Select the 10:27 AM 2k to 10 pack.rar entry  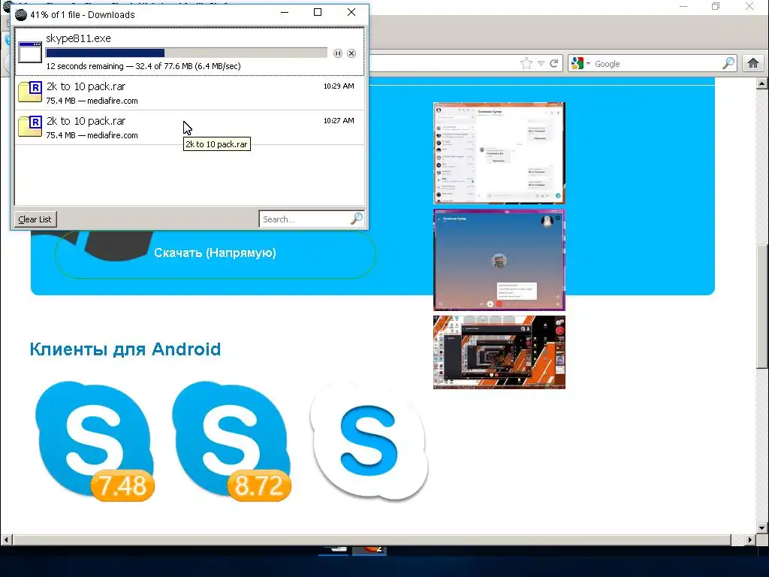(x=189, y=128)
